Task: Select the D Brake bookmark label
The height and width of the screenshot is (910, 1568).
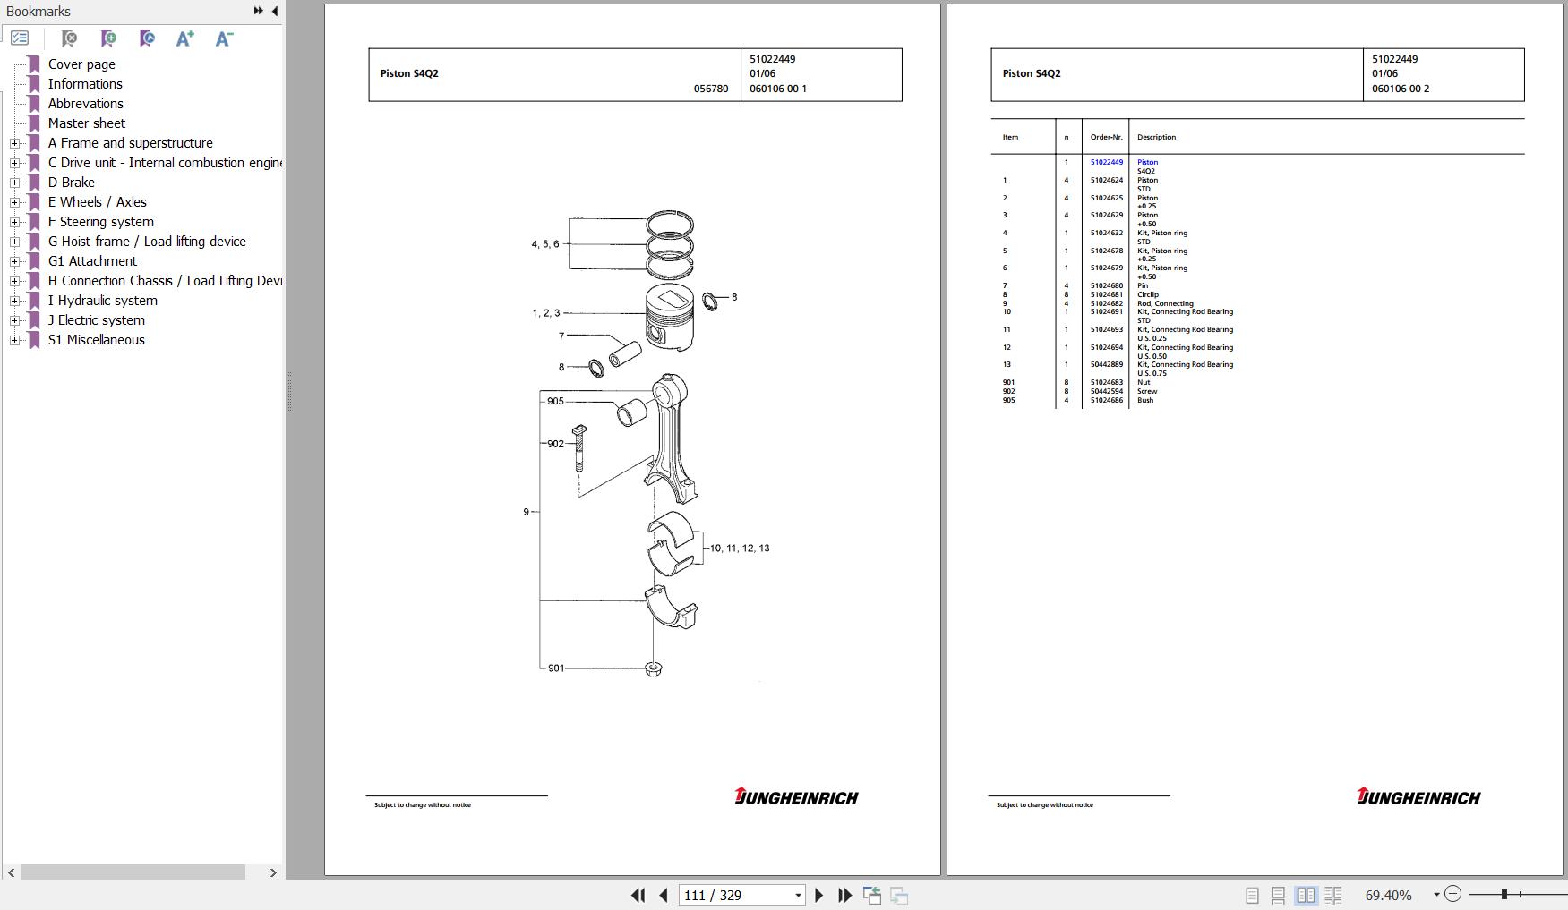Action: click(x=72, y=183)
